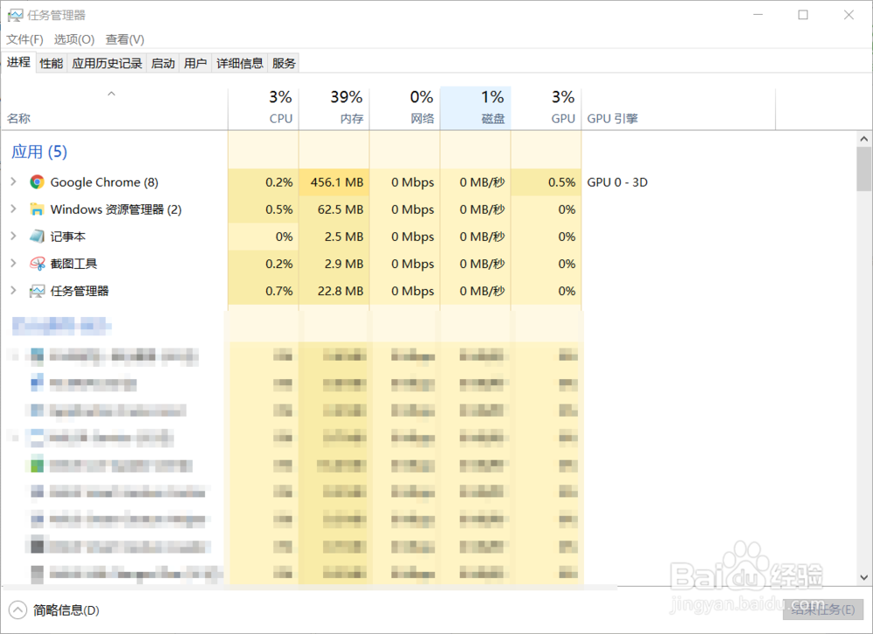Expand the 记事本 process row
873x634 pixels.
[x=13, y=236]
